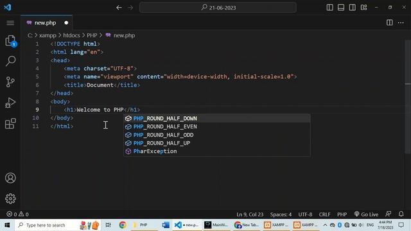Click the Ln 9, Col 23 status
Viewport: 411px width, 231px height.
[250, 214]
